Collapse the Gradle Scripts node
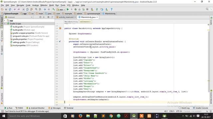This screenshot has height=119, width=213. click(5, 23)
